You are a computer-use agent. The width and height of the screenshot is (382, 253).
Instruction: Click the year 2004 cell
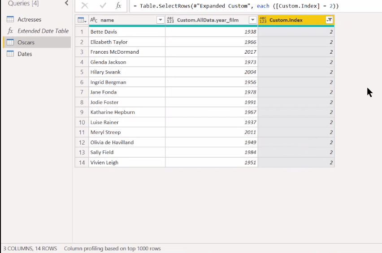pos(212,72)
